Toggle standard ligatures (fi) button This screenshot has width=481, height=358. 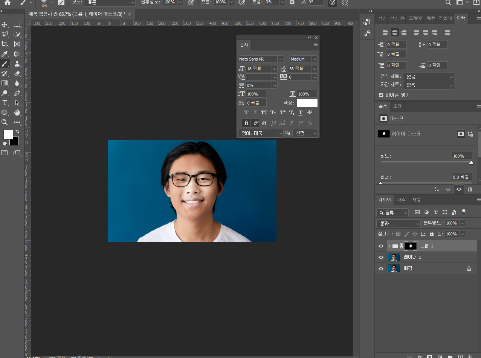pyautogui.click(x=246, y=123)
